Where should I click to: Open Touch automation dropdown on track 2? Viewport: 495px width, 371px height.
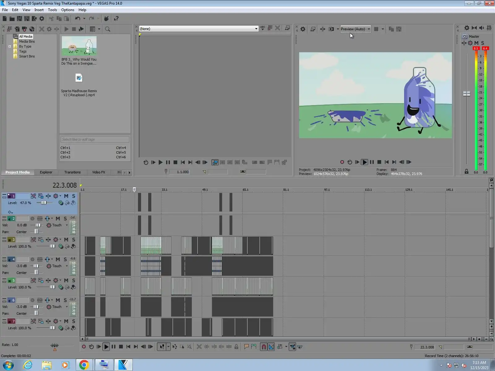[67, 225]
